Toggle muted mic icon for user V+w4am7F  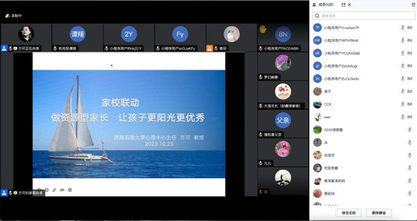[402, 28]
